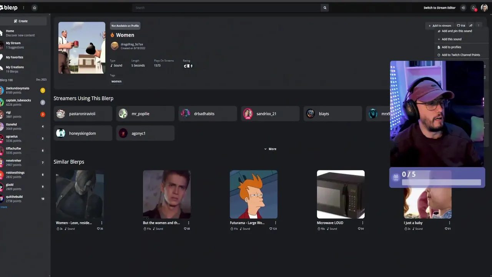Play the Women blerp thumbnail
Screen dimensions: 492x277
82,48
